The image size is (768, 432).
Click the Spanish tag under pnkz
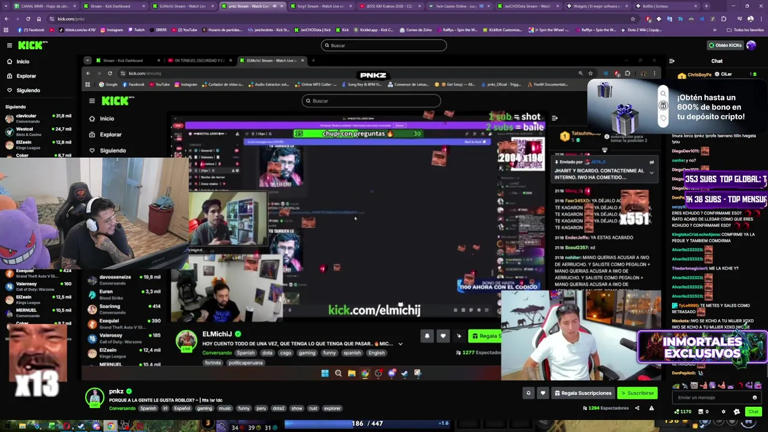point(148,408)
